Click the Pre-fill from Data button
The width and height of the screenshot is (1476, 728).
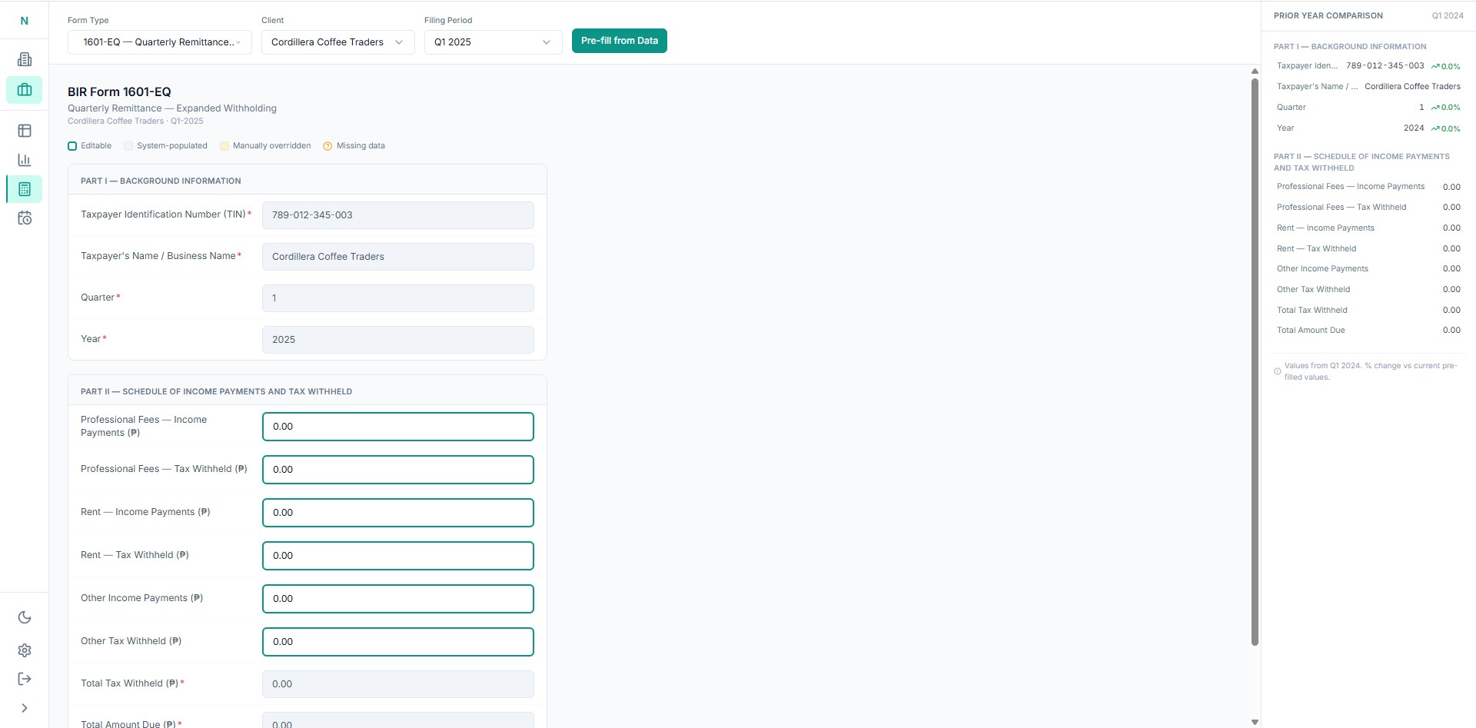point(620,41)
